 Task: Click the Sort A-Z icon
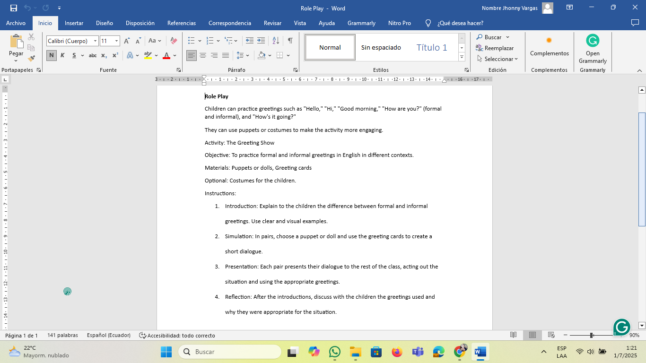[276, 41]
